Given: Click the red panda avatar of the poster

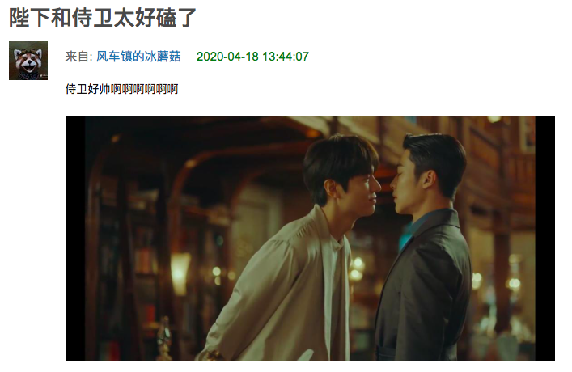Looking at the screenshot, I should pyautogui.click(x=28, y=61).
